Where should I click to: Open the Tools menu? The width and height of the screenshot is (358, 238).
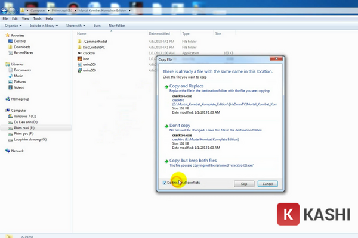[37, 18]
